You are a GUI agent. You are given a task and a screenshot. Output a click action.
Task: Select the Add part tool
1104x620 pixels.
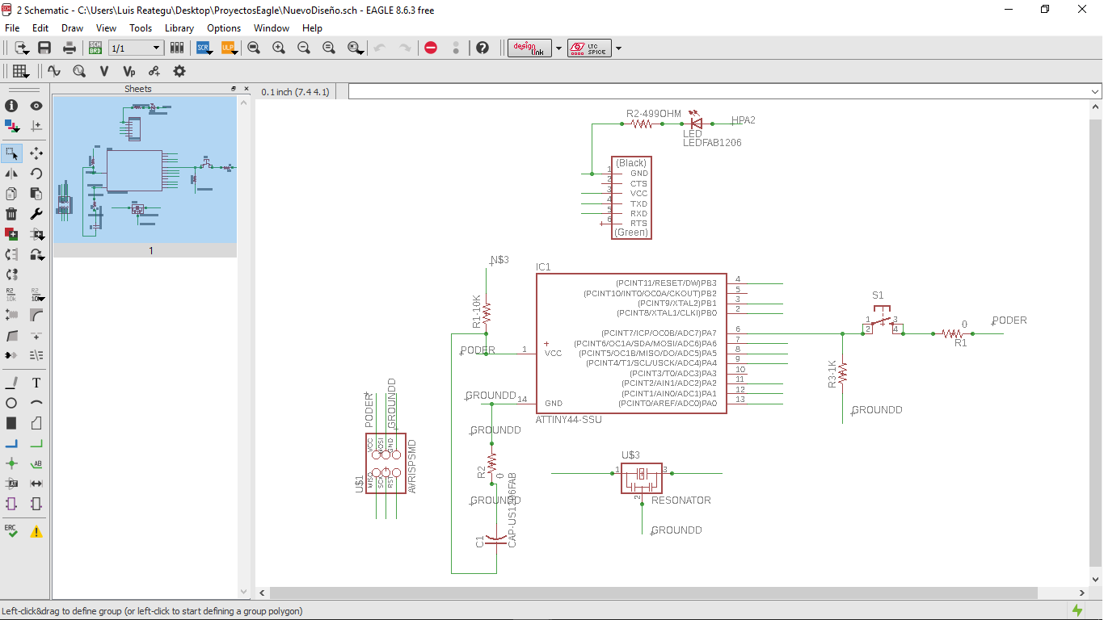(11, 234)
